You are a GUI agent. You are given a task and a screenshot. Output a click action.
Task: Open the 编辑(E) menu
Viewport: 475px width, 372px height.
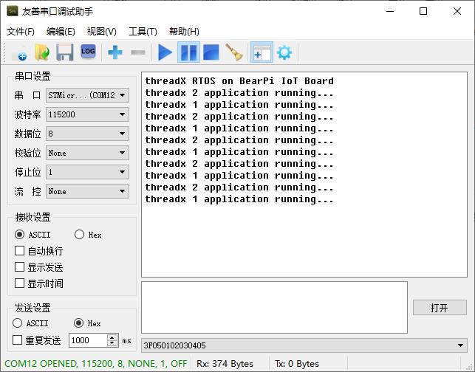click(x=61, y=32)
